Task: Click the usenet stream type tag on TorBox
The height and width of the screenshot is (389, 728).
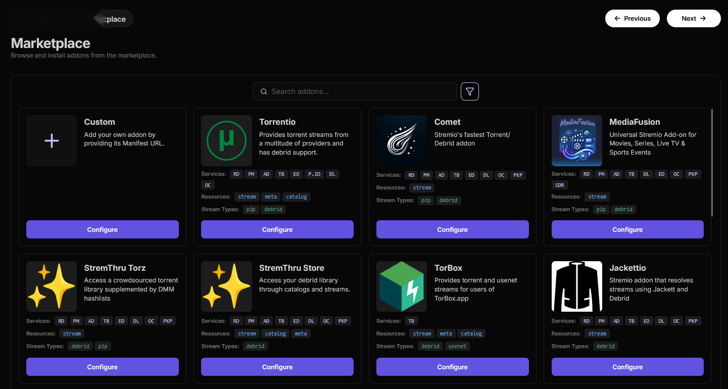Action: pos(457,346)
